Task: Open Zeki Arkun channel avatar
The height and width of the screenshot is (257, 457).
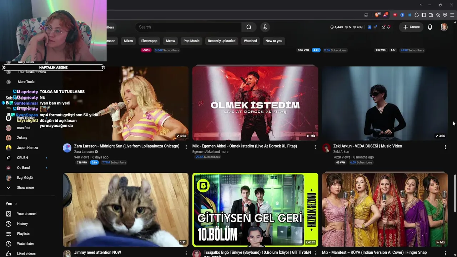Action: tap(326, 148)
